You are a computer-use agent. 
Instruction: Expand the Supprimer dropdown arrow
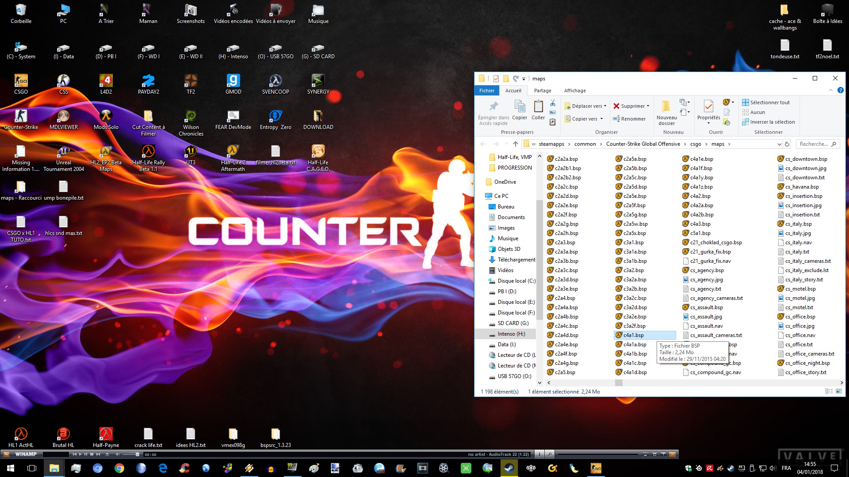648,106
